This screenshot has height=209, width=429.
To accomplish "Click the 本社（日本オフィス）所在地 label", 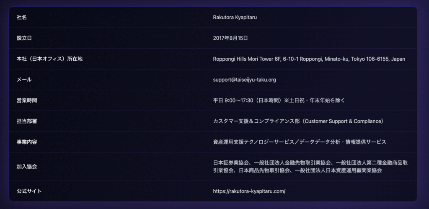I will tap(49, 59).
